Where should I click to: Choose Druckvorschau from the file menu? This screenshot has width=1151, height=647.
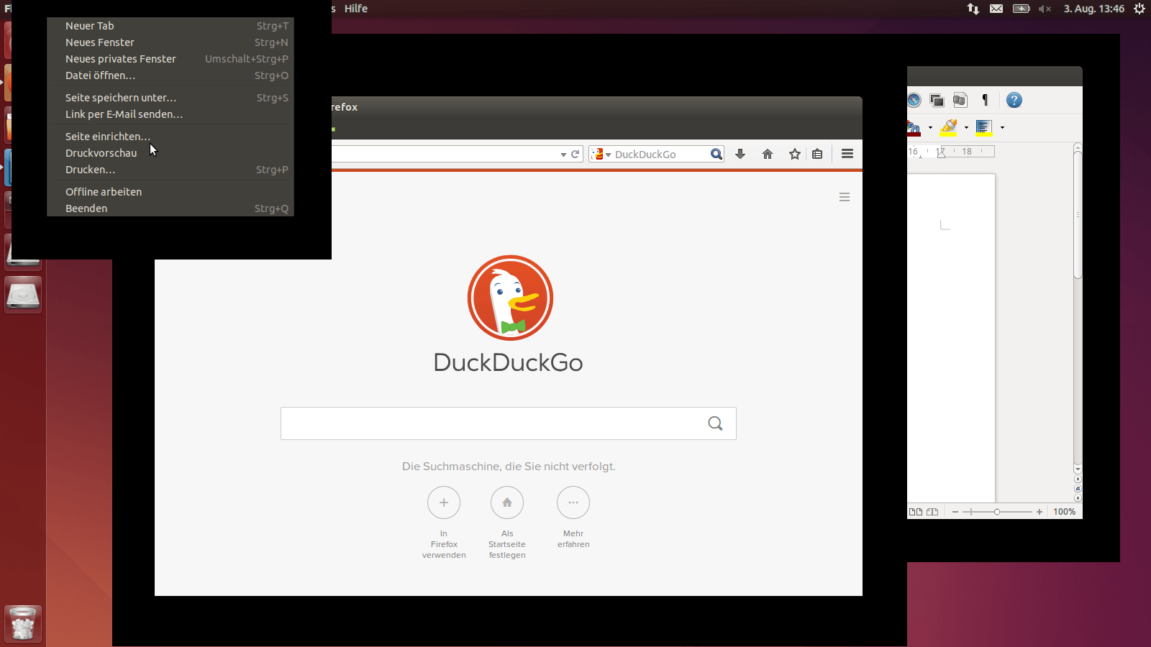(x=101, y=153)
